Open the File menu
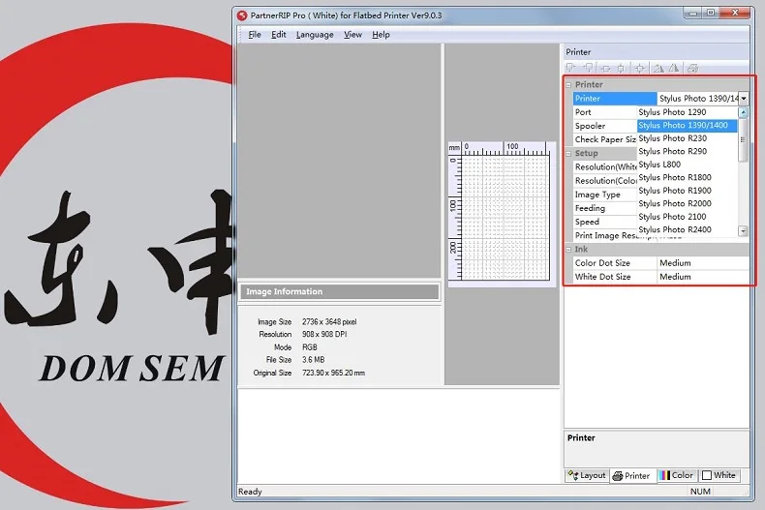The image size is (765, 510). (x=255, y=35)
